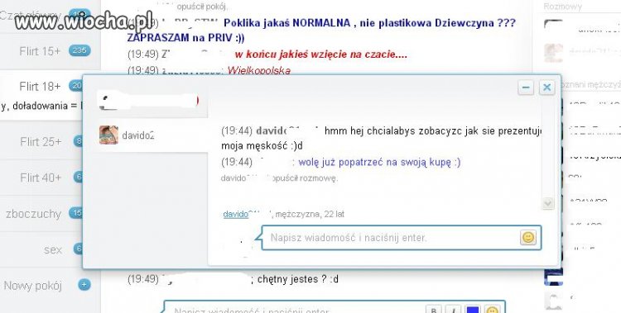Create a room with Nowy pokój

[x=33, y=286]
